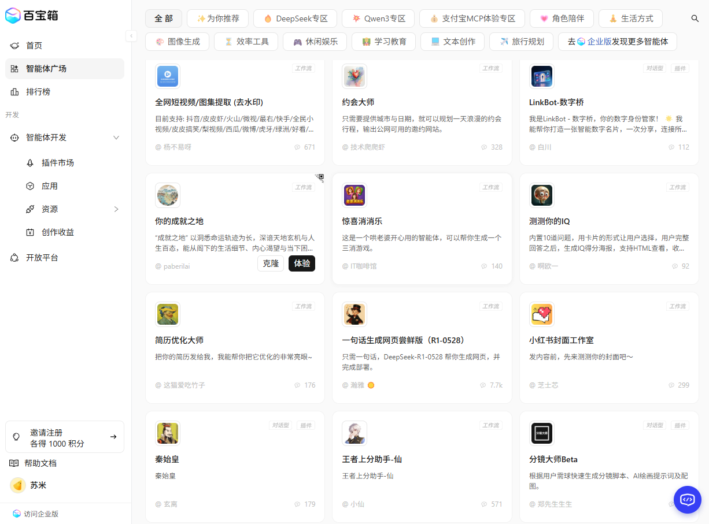
Task: Expand the 资源 submenu arrow
Action: (116, 209)
